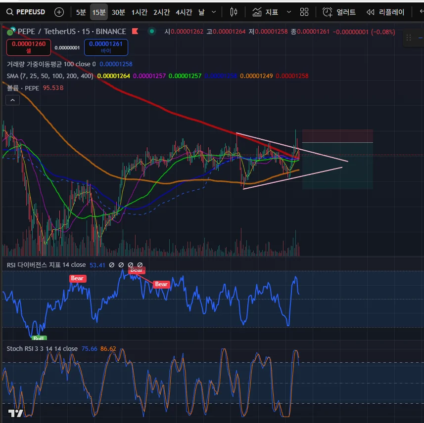Select the lower white triangle trendline

(293, 178)
